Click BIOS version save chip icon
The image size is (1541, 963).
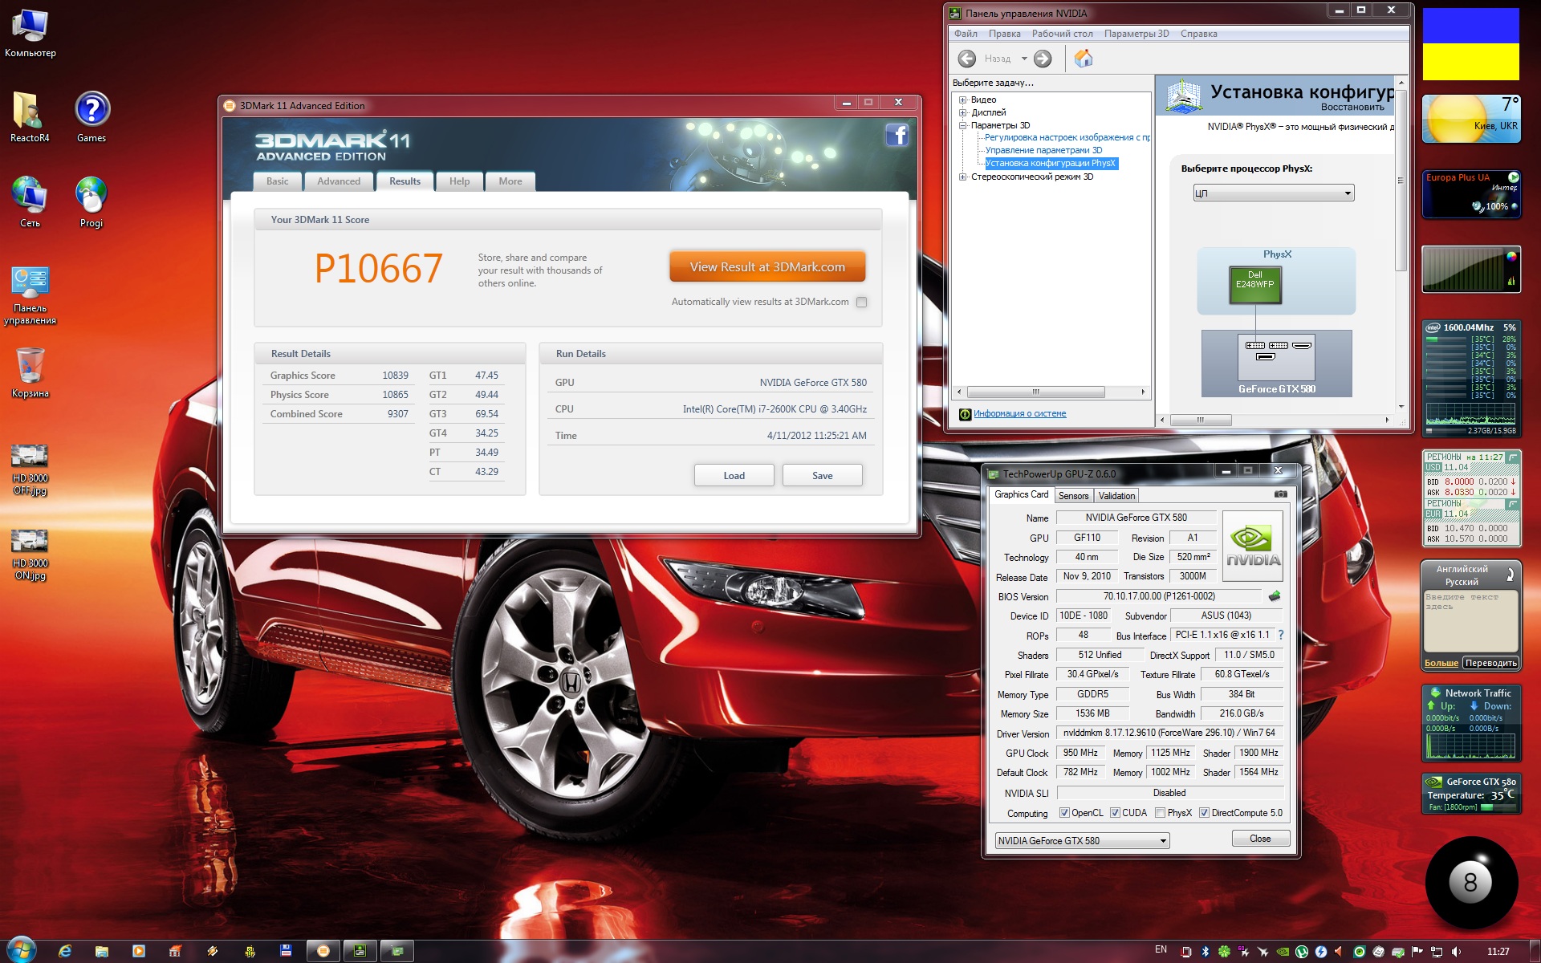pyautogui.click(x=1274, y=596)
